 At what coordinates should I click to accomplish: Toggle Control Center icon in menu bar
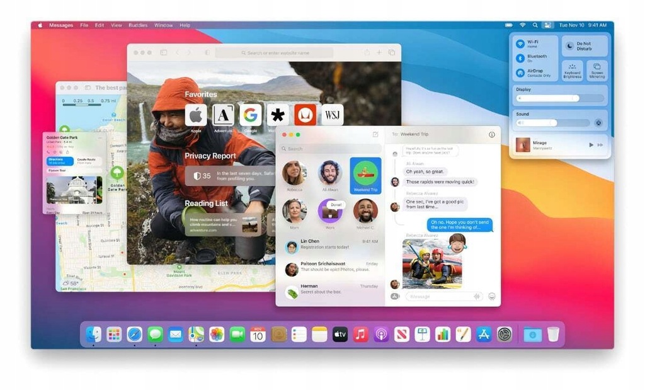[547, 25]
